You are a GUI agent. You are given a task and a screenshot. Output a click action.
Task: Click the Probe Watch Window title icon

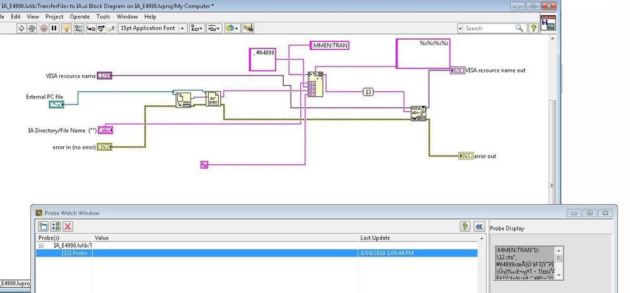pos(39,213)
